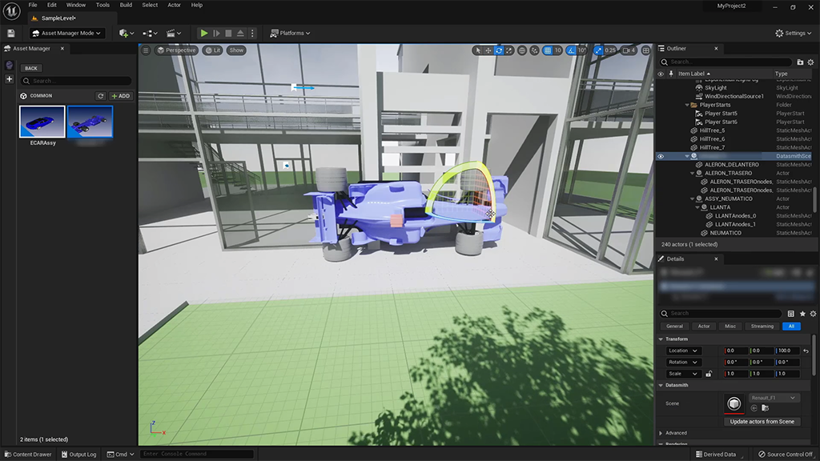The height and width of the screenshot is (461, 820).
Task: Click the grid snapping icon
Action: pyautogui.click(x=546, y=50)
